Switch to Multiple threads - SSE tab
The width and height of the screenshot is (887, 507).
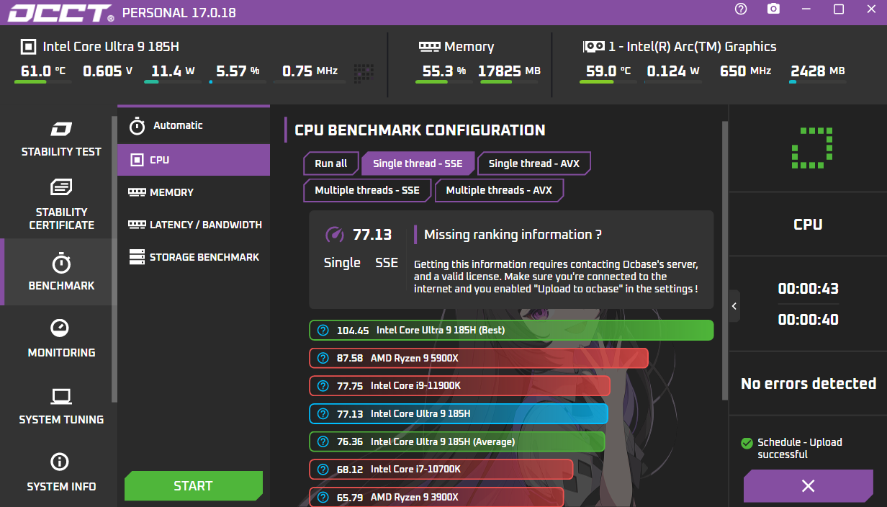coord(367,190)
